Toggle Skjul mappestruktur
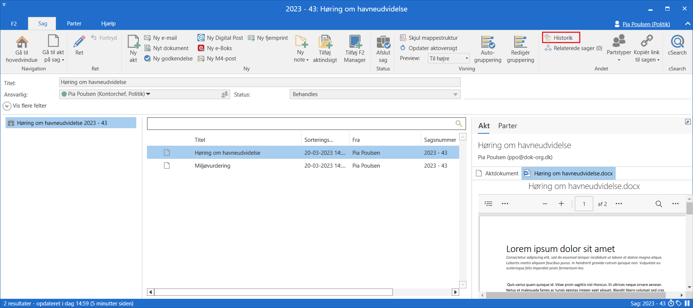The height and width of the screenshot is (308, 693). pos(429,38)
